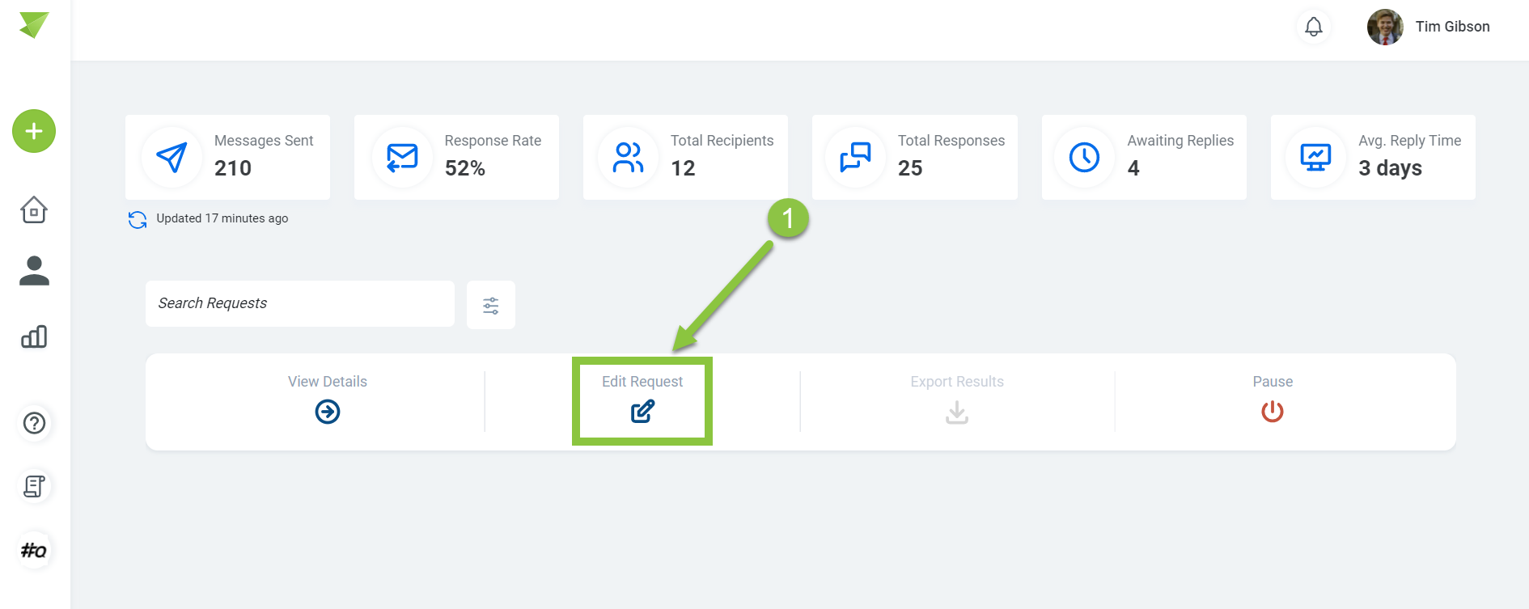Open the scroll document icon in sidebar

tap(34, 486)
